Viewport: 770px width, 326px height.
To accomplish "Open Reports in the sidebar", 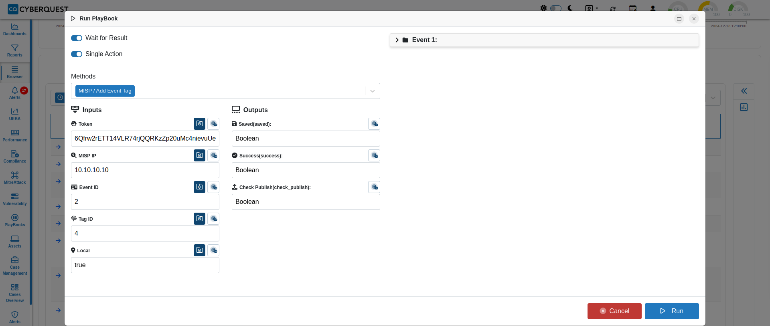I will (x=15, y=50).
